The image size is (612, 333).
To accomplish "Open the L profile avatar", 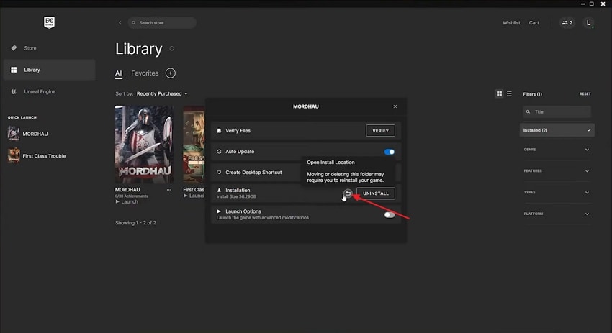I will coord(588,22).
